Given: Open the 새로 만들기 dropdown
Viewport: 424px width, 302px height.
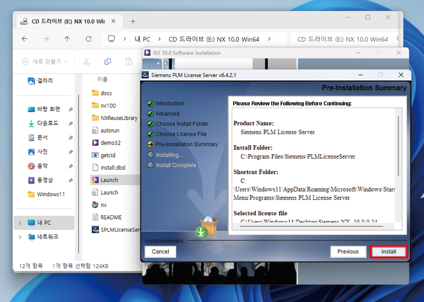Looking at the screenshot, I should click(x=44, y=62).
